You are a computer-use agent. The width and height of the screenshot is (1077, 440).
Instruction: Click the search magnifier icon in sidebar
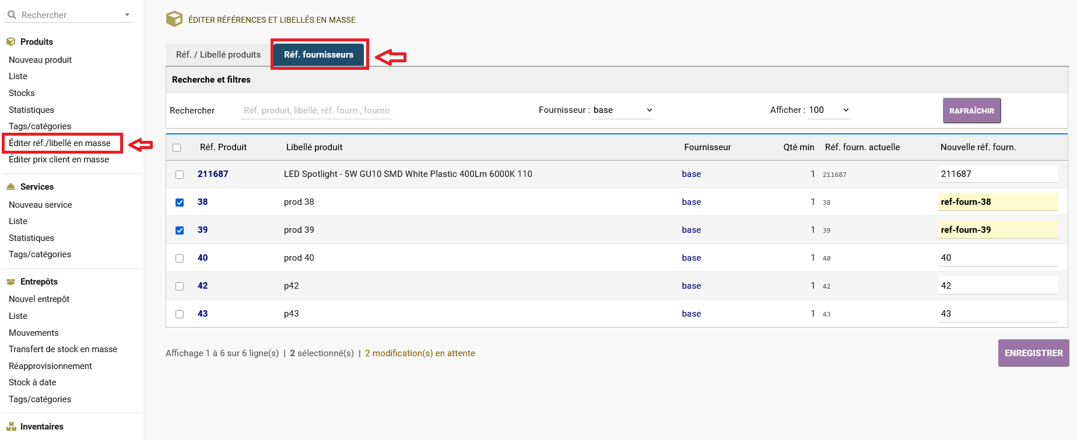(12, 15)
